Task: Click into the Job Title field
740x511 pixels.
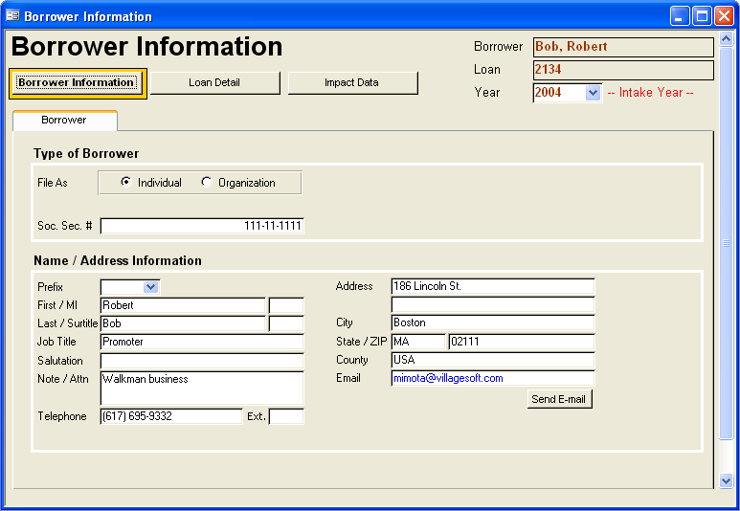Action: [x=201, y=342]
